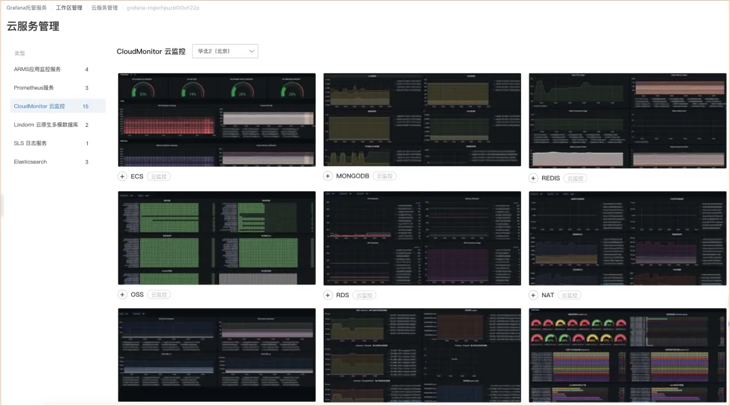Click the 云监控 tag beside NAT

pyautogui.click(x=569, y=295)
